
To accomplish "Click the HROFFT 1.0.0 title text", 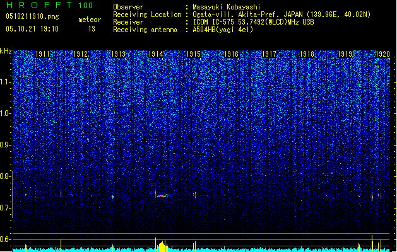I will click(49, 5).
